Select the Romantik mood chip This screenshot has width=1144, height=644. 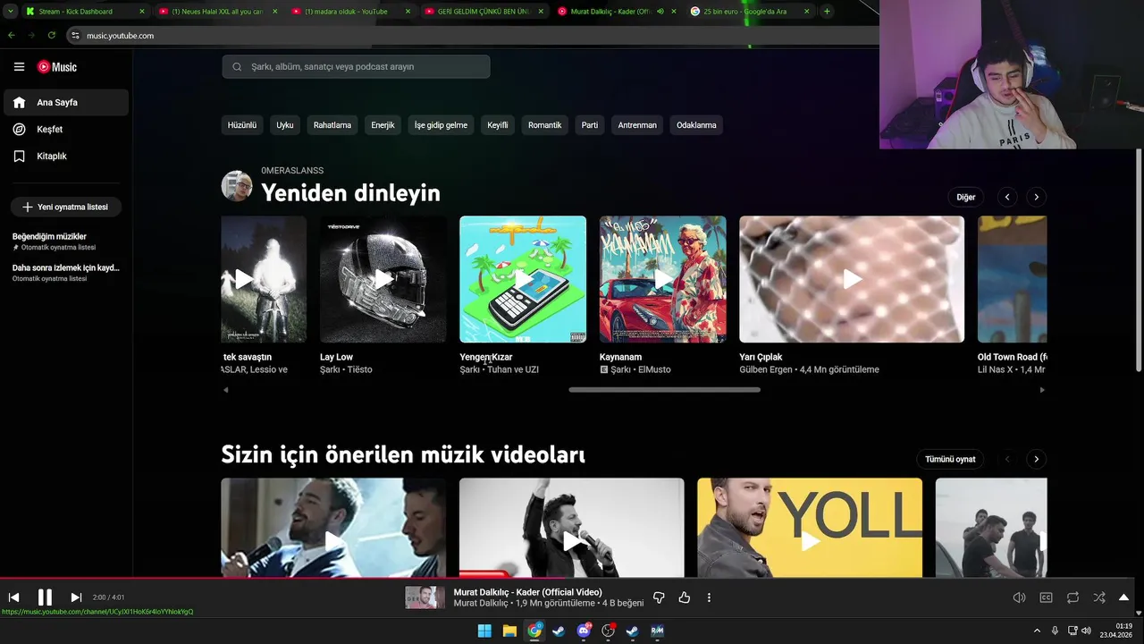pos(545,125)
